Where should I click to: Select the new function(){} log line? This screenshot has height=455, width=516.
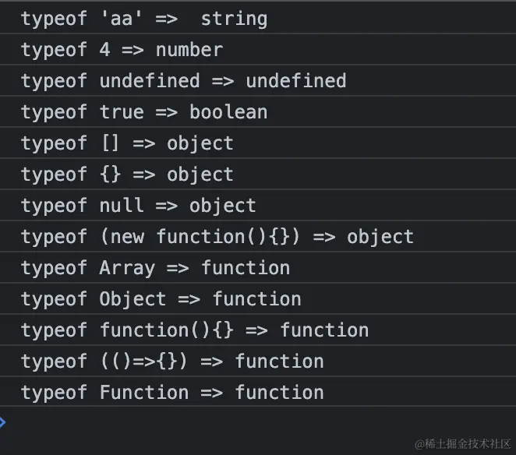(x=217, y=237)
